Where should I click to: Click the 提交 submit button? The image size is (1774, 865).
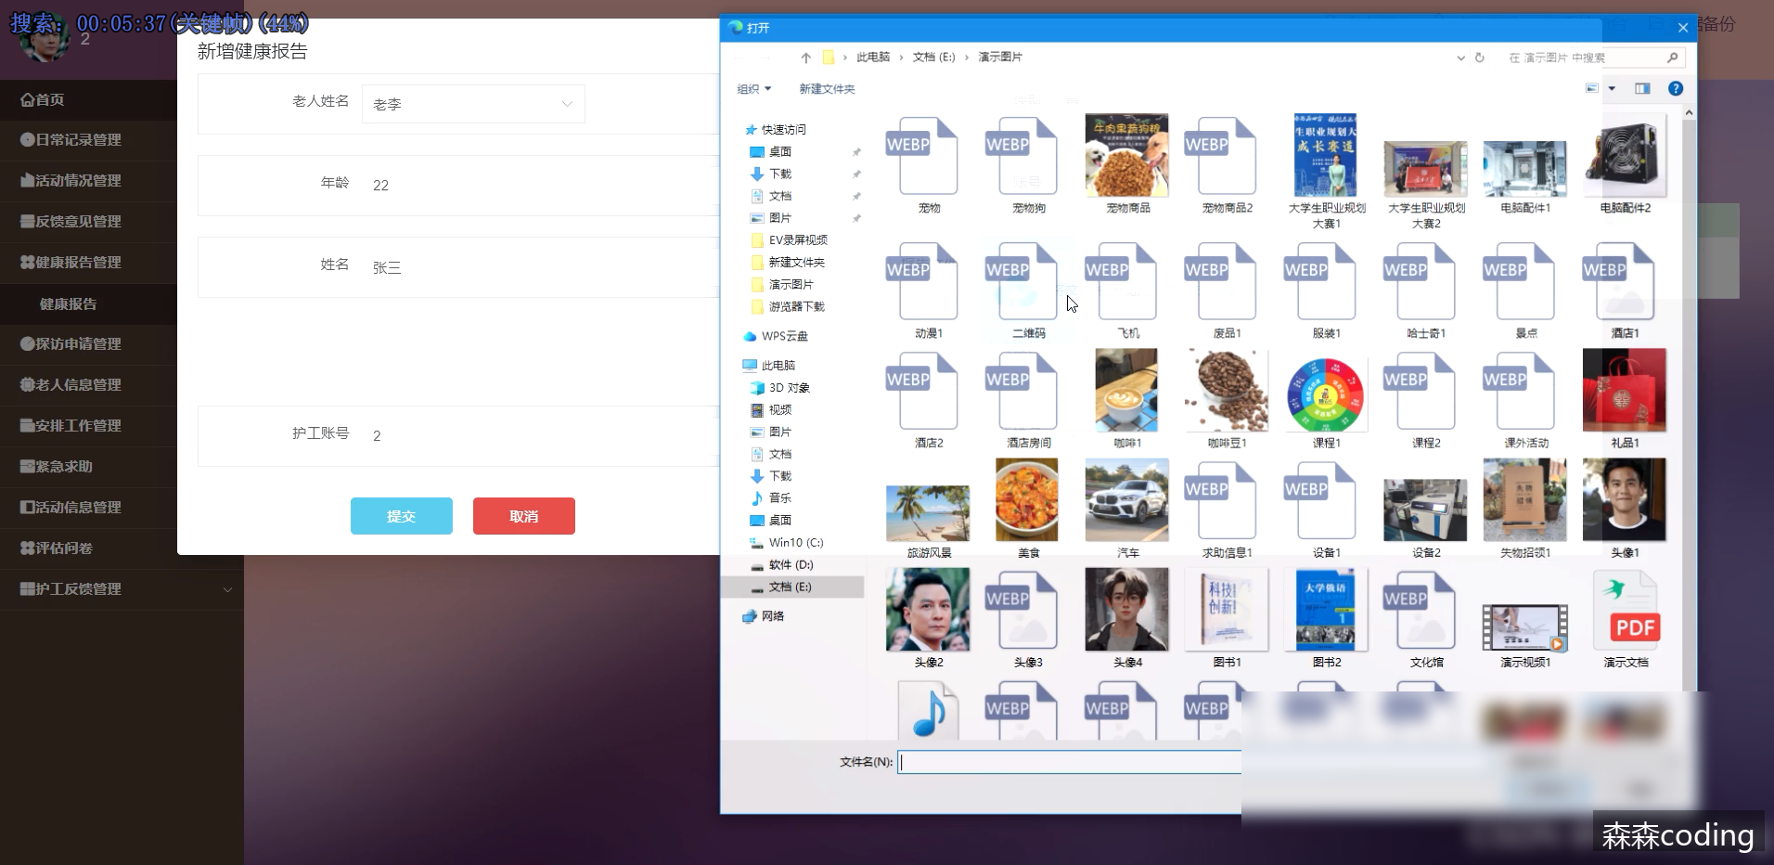click(x=402, y=516)
